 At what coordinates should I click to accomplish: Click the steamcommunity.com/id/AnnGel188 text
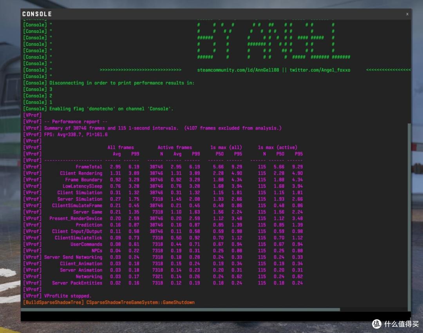pyautogui.click(x=238, y=70)
